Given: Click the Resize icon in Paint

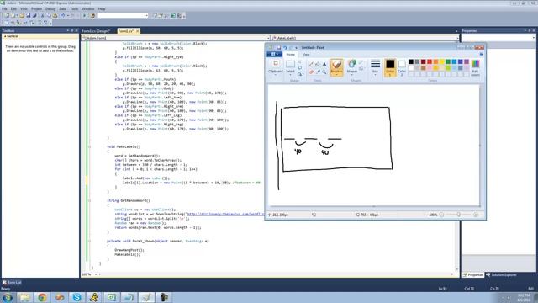Looking at the screenshot, I should [x=300, y=68].
